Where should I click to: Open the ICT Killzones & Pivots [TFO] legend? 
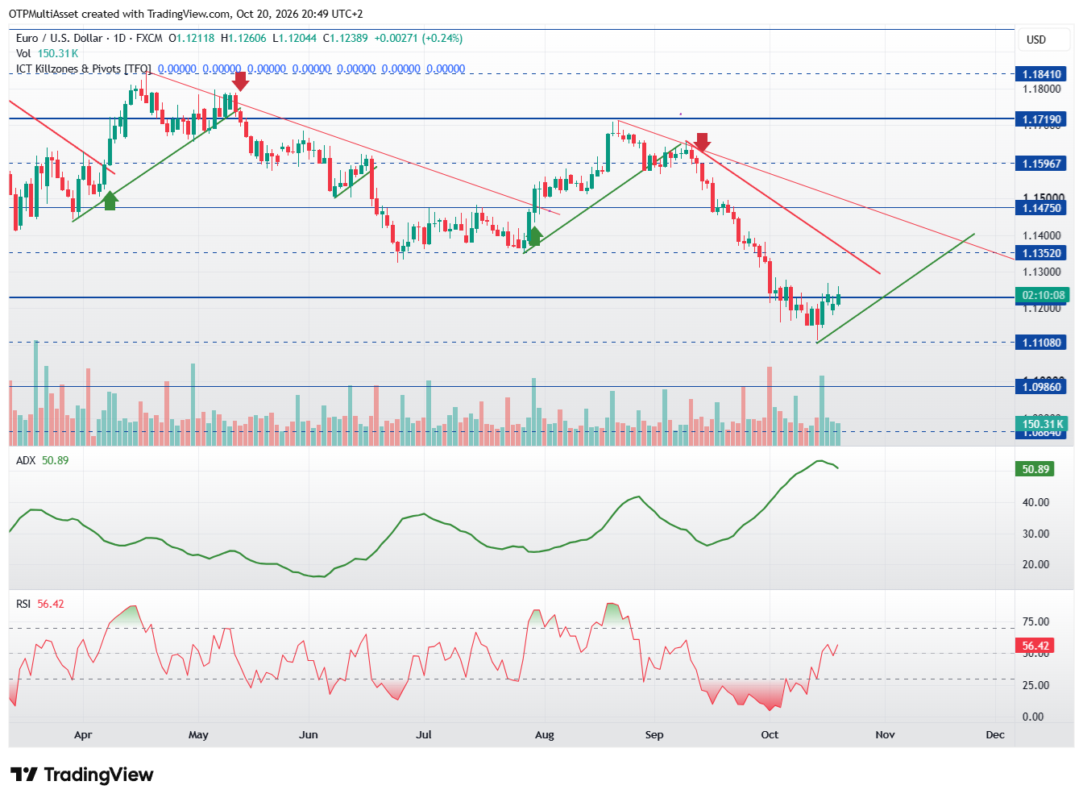click(84, 69)
